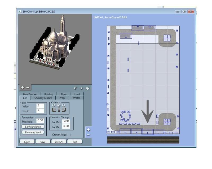Rotate the 3D preview counter-clockwise
Viewport: 212px width, 169px height.
[x=76, y=88]
